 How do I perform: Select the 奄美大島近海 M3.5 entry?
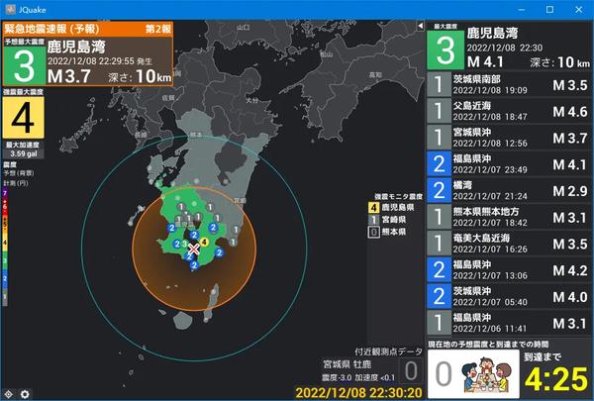(x=509, y=244)
